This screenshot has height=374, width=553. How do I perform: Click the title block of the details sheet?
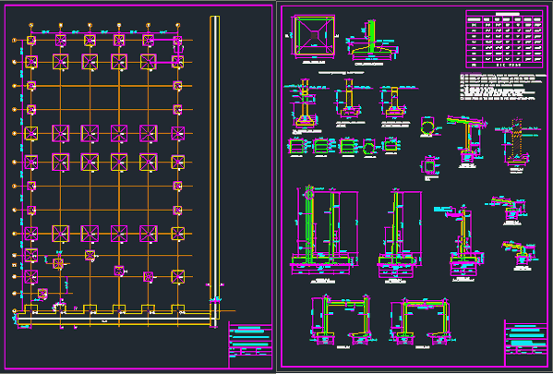point(526,343)
